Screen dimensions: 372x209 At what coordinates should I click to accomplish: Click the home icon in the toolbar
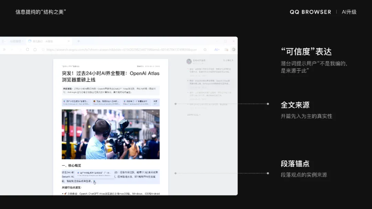(35, 49)
